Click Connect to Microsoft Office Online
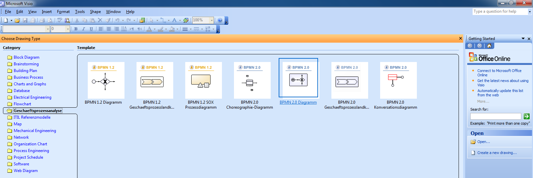533x178 pixels. pos(499,73)
